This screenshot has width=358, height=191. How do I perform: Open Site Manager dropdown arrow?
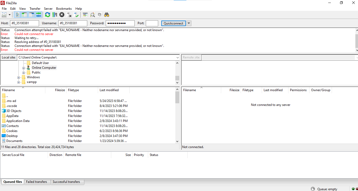pyautogui.click(x=10, y=15)
